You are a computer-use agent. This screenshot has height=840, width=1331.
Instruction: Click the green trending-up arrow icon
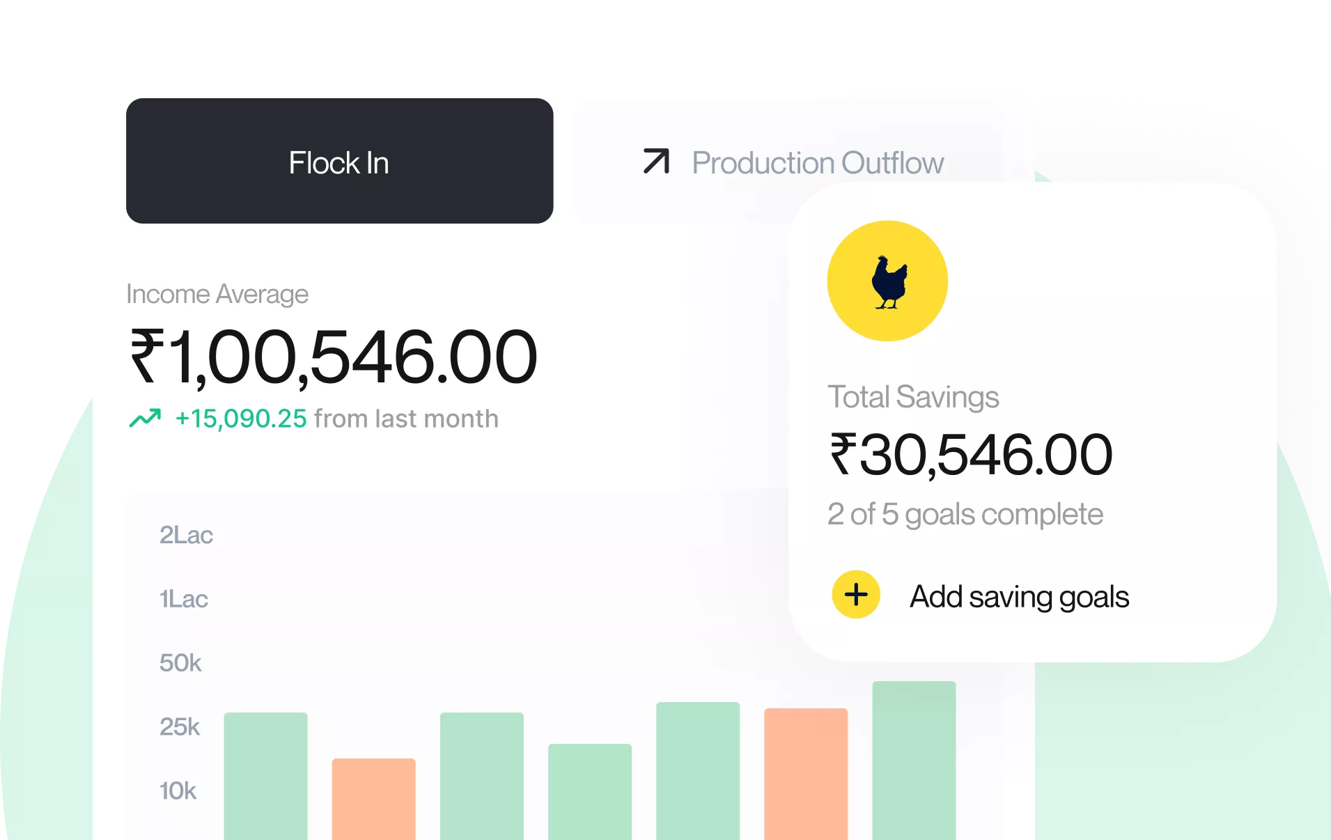pyautogui.click(x=145, y=418)
